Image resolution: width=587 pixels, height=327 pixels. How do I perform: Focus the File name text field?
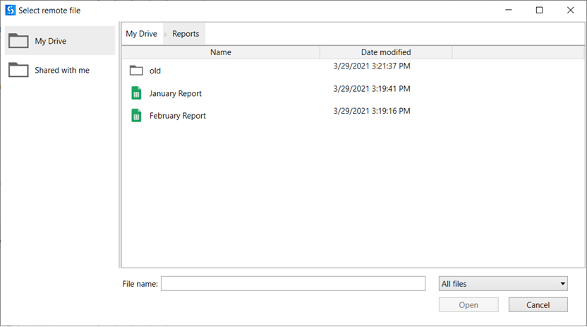(293, 284)
